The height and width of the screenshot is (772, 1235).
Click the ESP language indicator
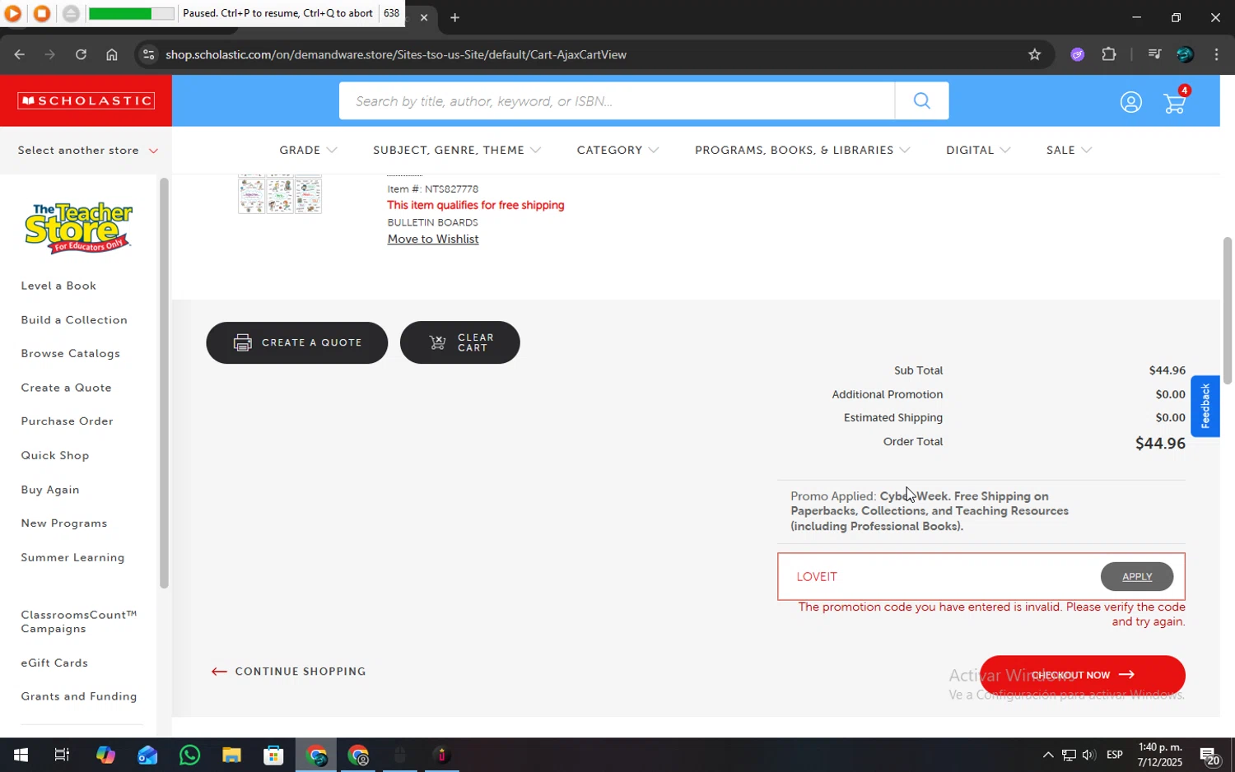coord(1115,755)
